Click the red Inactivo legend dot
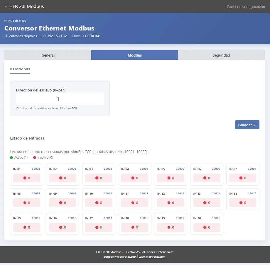 point(35,157)
